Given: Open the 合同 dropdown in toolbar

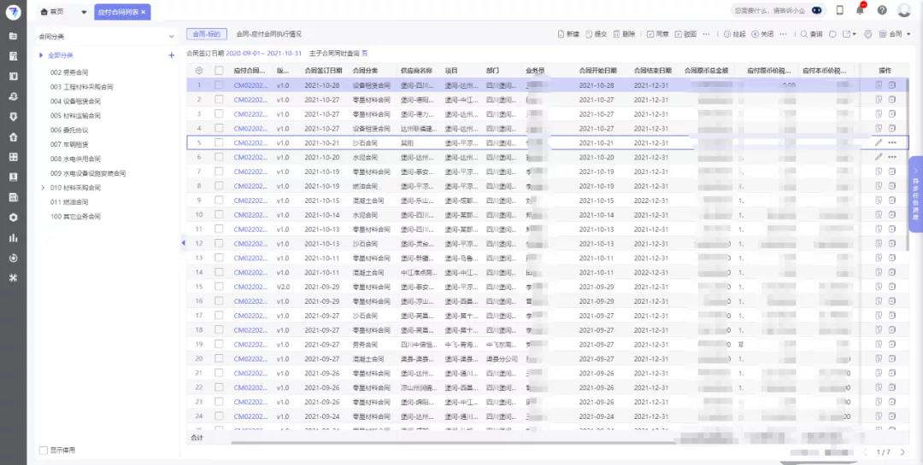Looking at the screenshot, I should [899, 34].
